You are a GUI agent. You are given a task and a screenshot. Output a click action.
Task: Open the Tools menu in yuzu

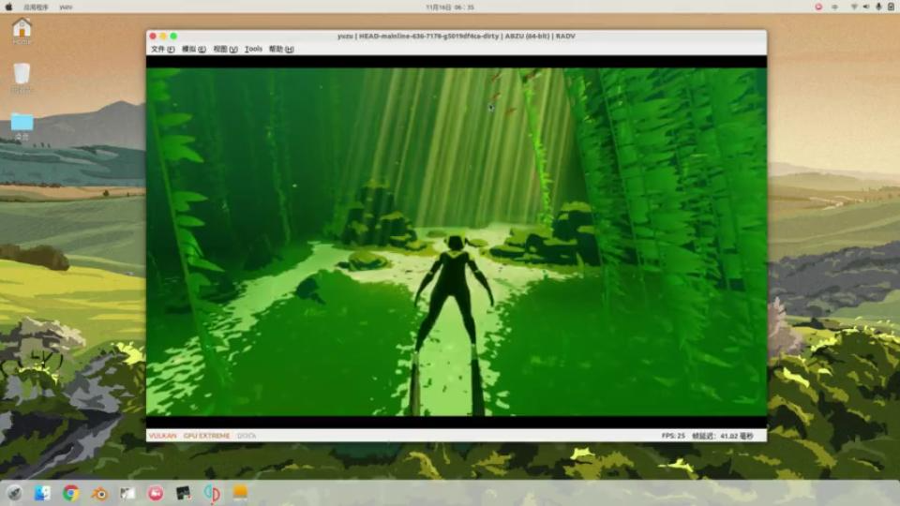(253, 50)
